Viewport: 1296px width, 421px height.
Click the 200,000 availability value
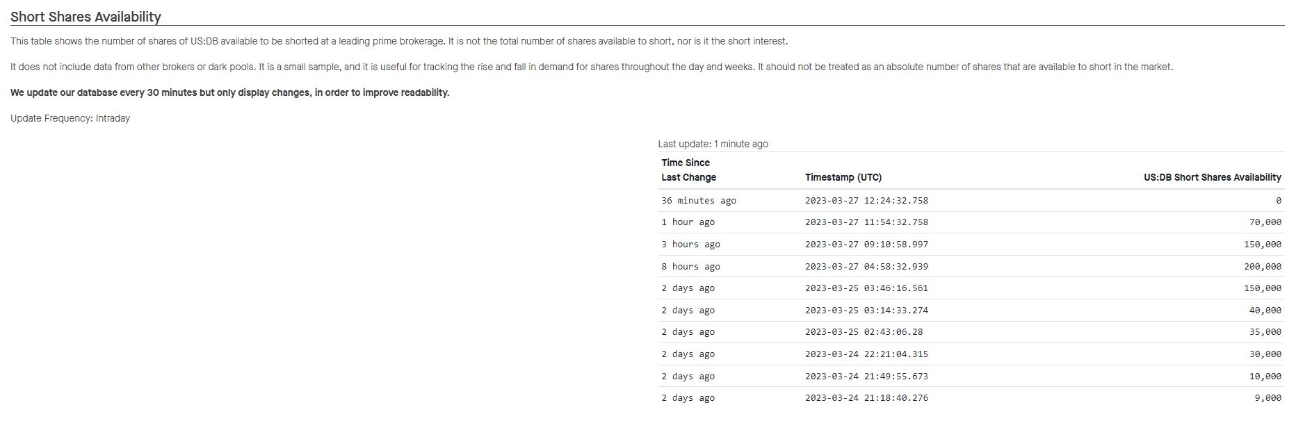(x=1262, y=267)
